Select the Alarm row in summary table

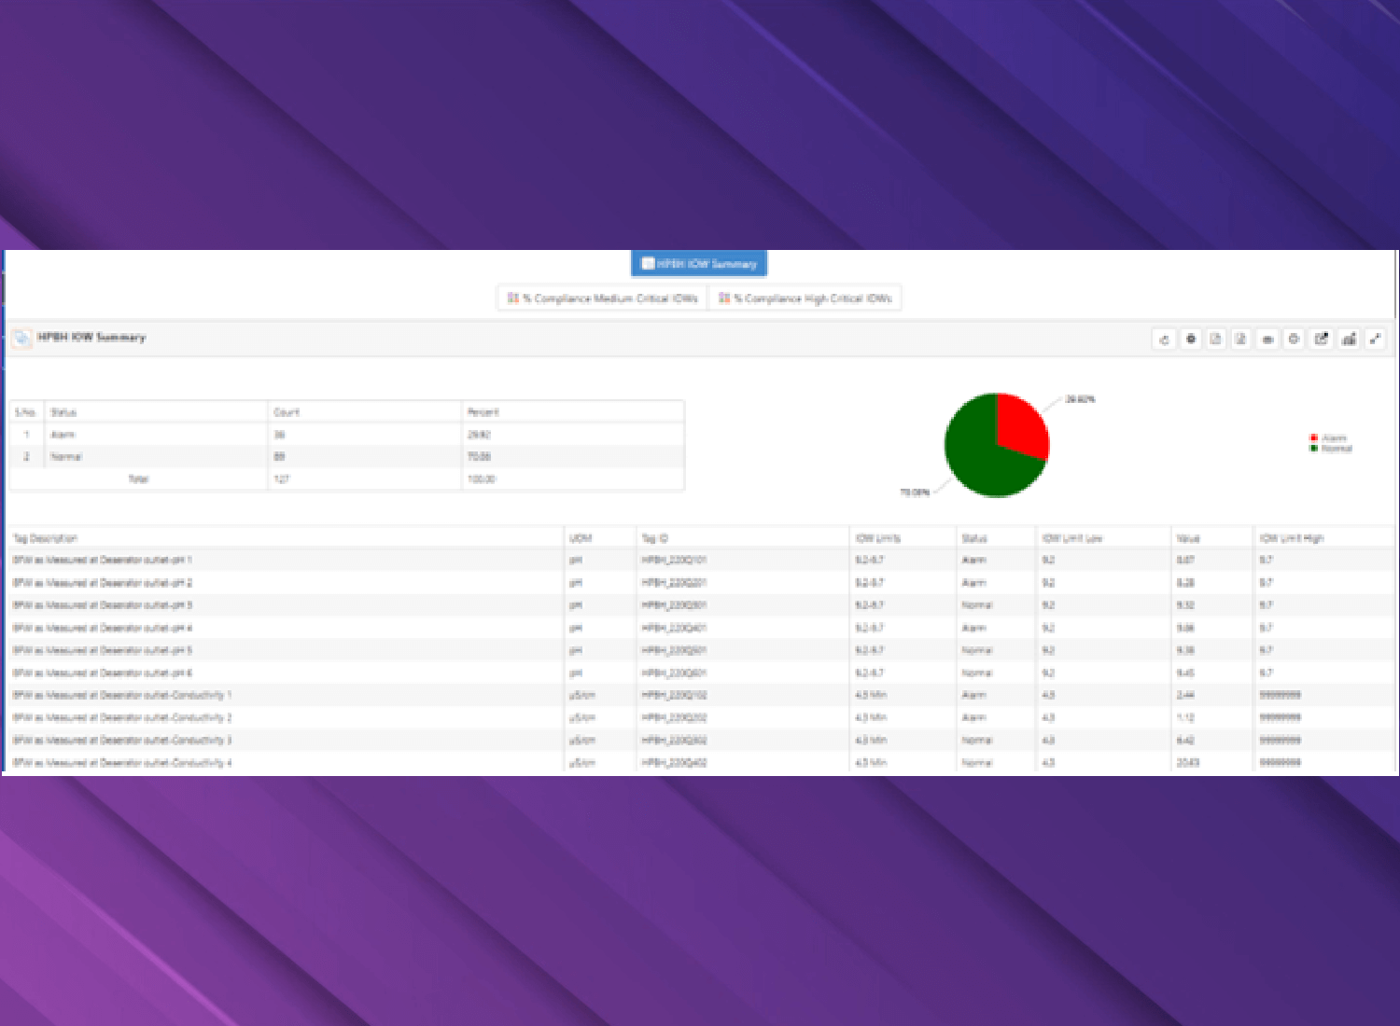tap(63, 435)
